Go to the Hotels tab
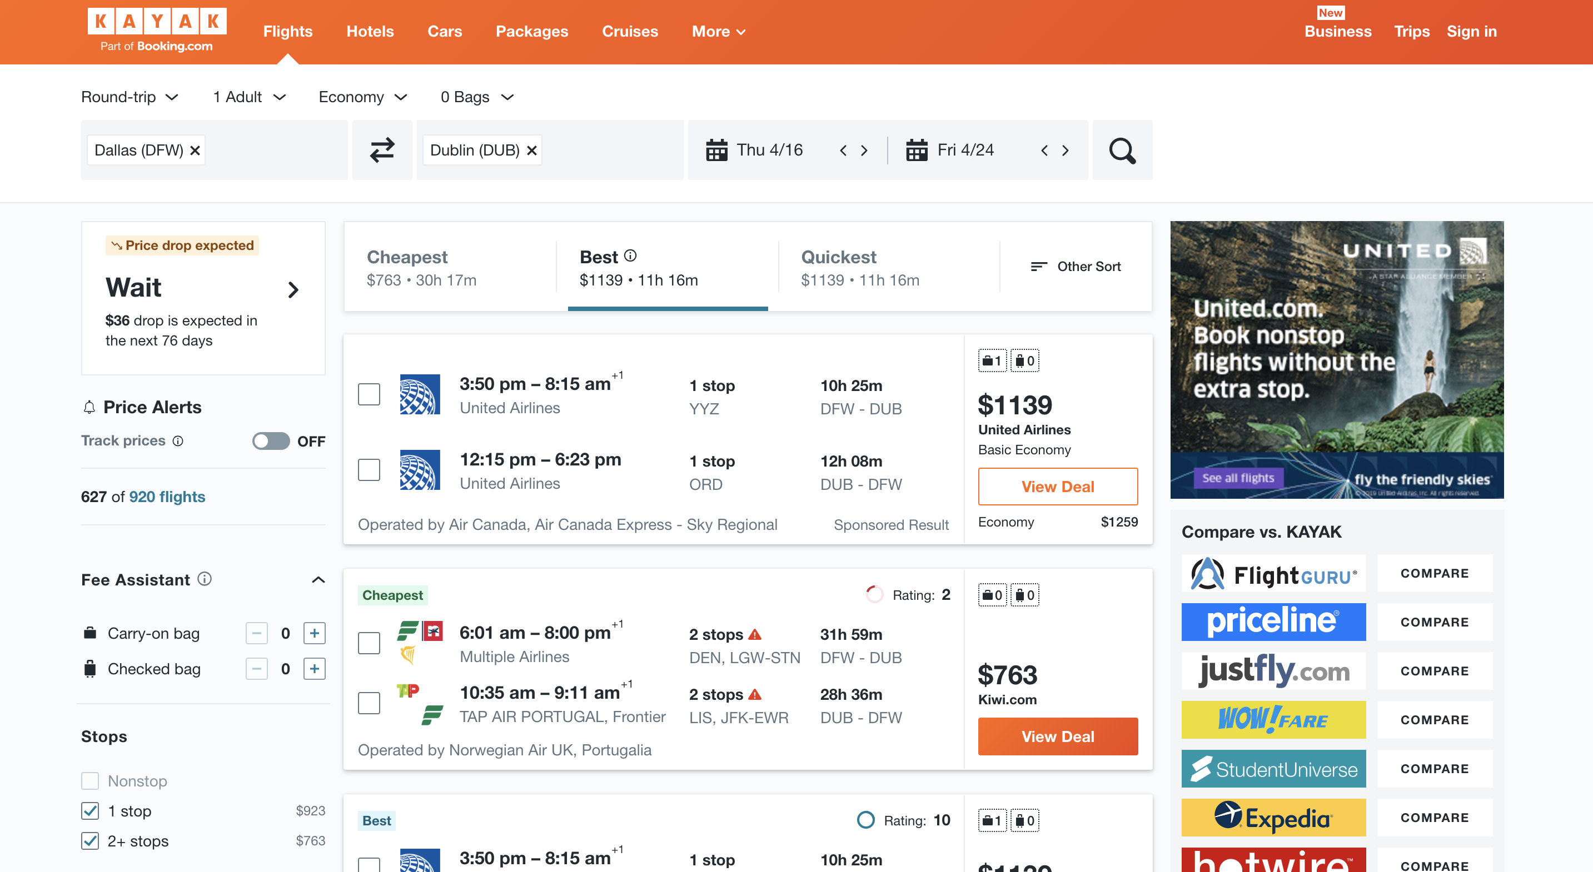Viewport: 1593px width, 872px height. (x=370, y=32)
